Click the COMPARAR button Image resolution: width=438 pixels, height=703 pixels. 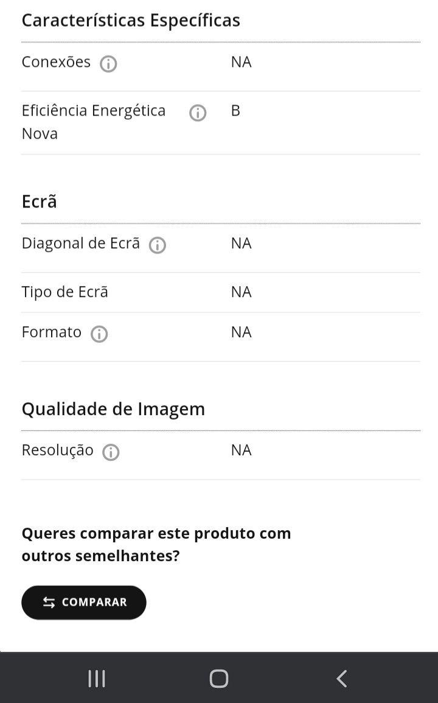[x=84, y=602]
